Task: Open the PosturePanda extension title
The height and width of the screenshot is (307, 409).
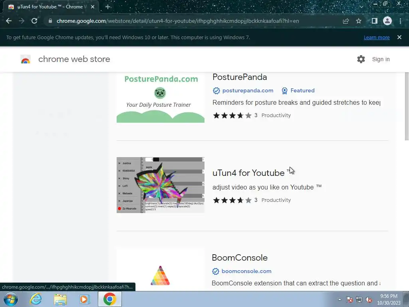Action: 240,77
